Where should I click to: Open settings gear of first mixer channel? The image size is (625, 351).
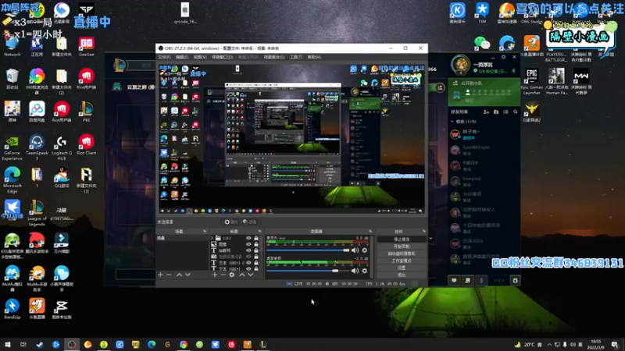click(x=364, y=250)
